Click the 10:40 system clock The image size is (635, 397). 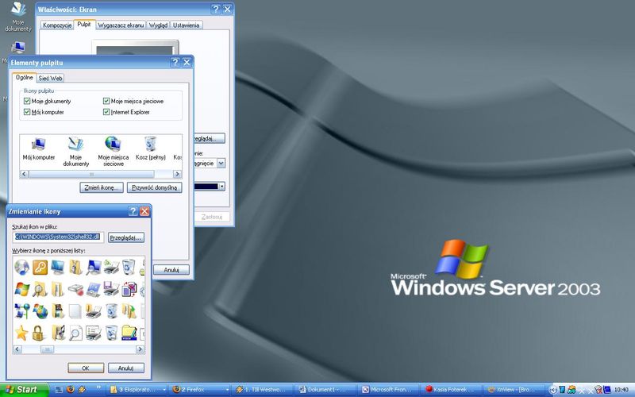[x=622, y=390]
